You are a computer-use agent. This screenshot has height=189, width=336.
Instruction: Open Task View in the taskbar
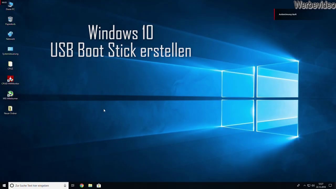pyautogui.click(x=73, y=186)
